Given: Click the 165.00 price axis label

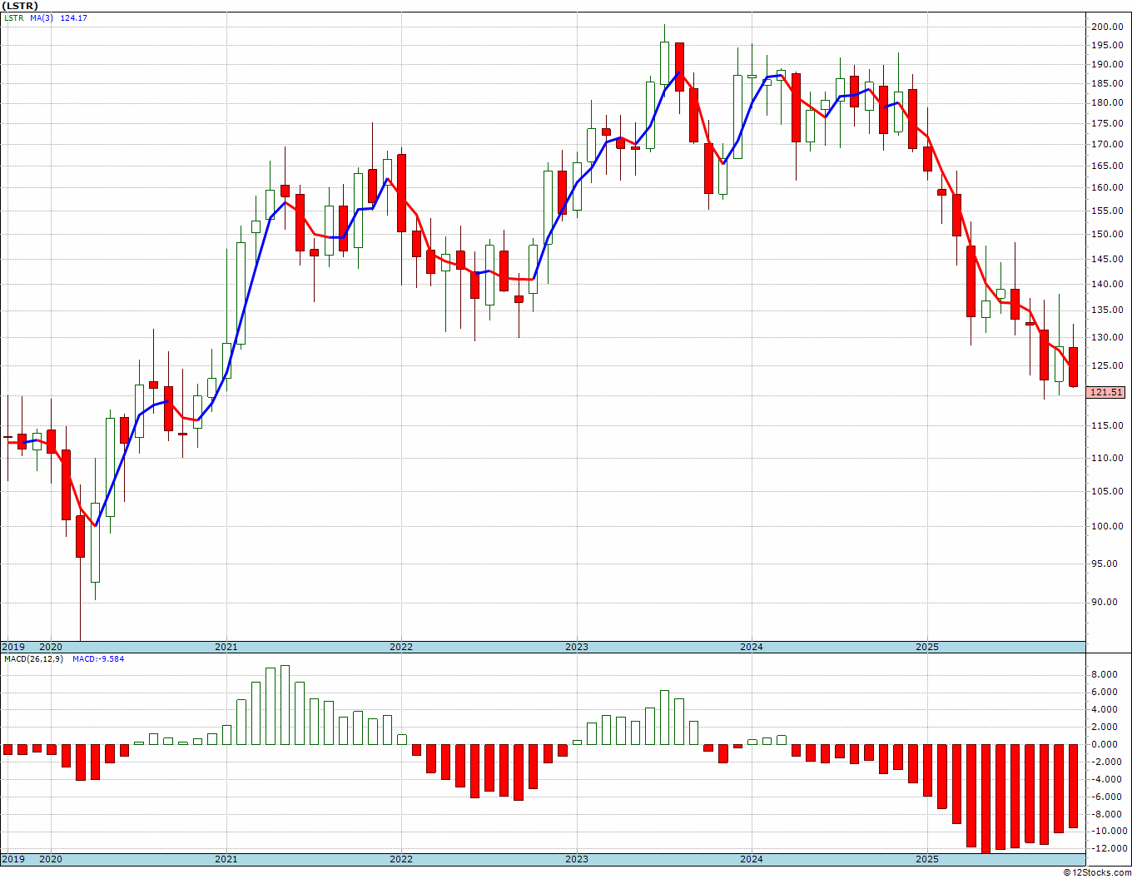Looking at the screenshot, I should 1107,166.
